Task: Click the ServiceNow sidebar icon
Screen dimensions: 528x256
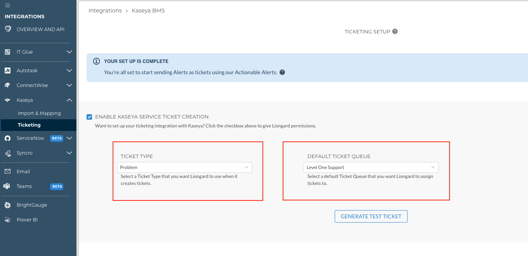Action: tap(8, 138)
